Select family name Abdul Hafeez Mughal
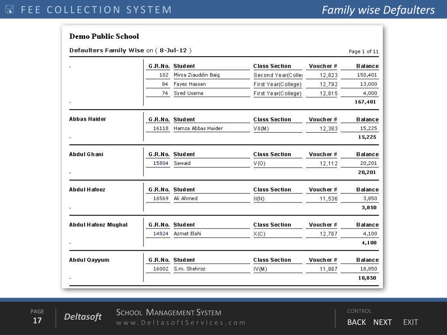This screenshot has height=335, width=447. pyautogui.click(x=98, y=225)
